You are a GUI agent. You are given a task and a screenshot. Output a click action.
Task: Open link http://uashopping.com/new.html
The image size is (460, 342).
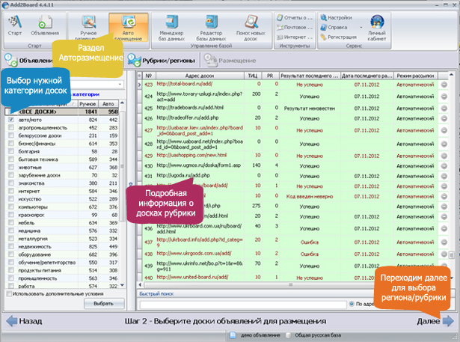click(x=191, y=155)
